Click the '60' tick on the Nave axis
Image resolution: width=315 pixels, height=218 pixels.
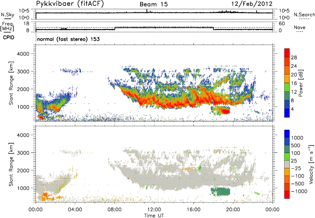282,24
